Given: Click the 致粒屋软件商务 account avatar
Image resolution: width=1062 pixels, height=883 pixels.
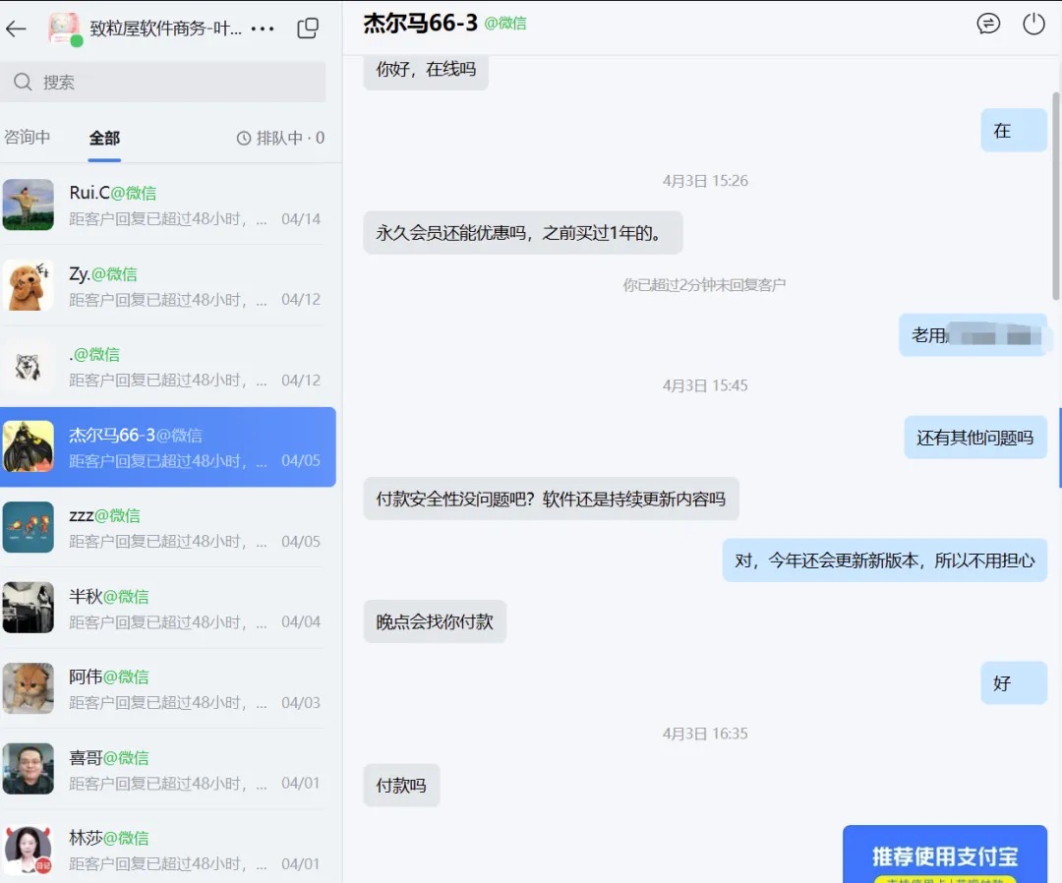Looking at the screenshot, I should pyautogui.click(x=65, y=29).
